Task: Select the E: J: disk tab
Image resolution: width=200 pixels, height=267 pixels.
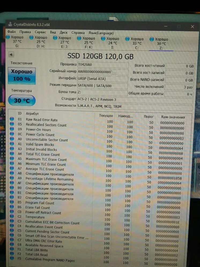Action: [62, 42]
